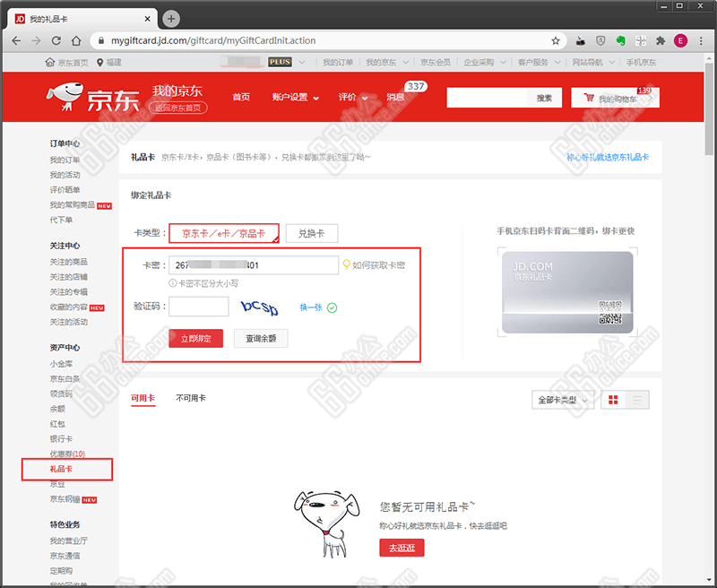Switch to list view of cards

(x=637, y=400)
